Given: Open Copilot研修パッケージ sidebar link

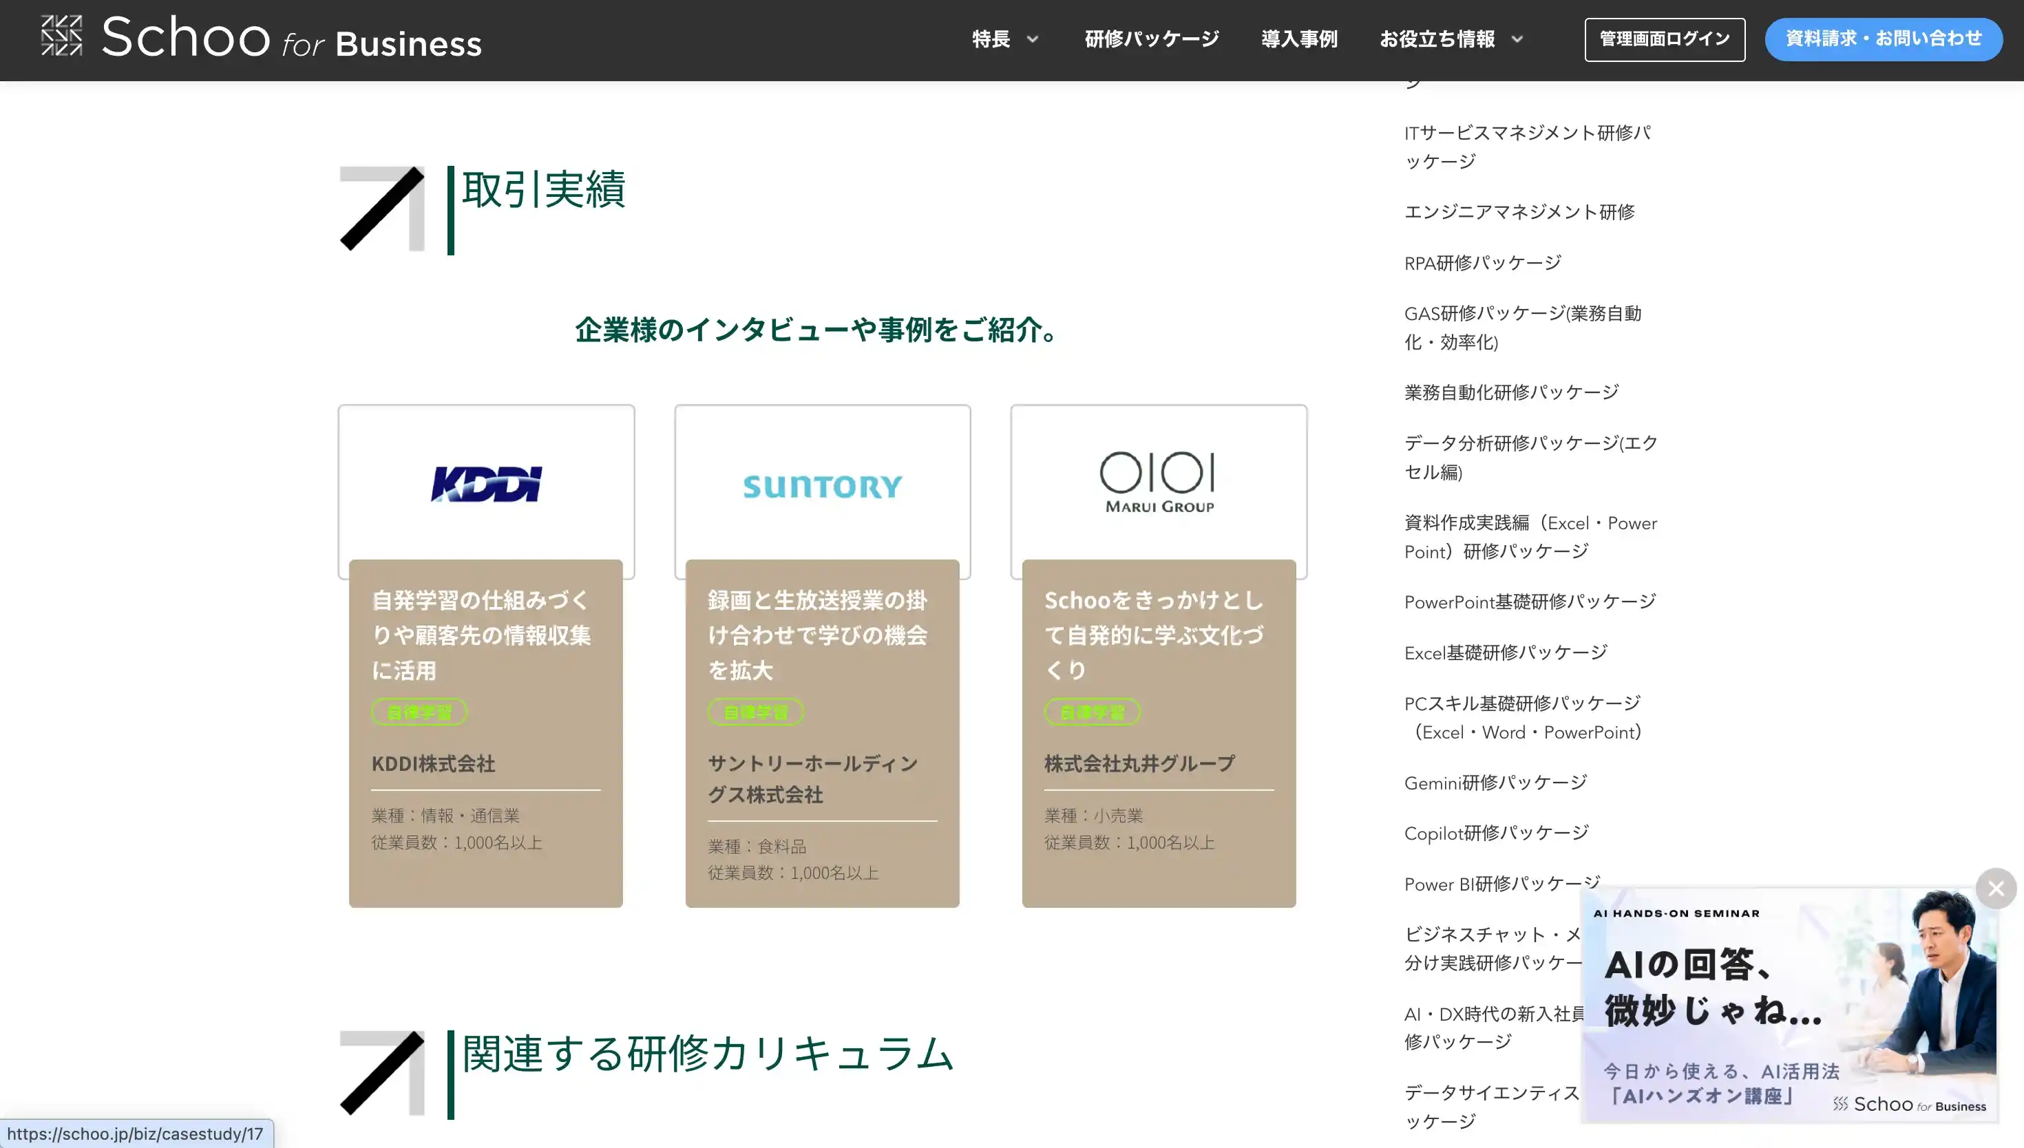Looking at the screenshot, I should (1497, 833).
